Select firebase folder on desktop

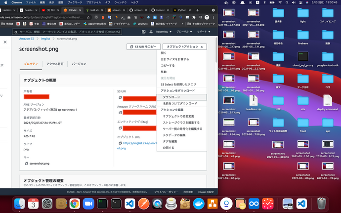pos(303,37)
